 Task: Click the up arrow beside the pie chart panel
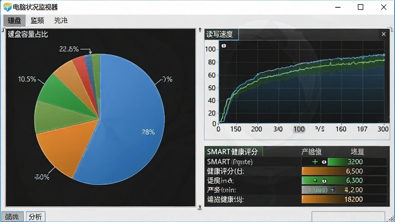(200, 30)
